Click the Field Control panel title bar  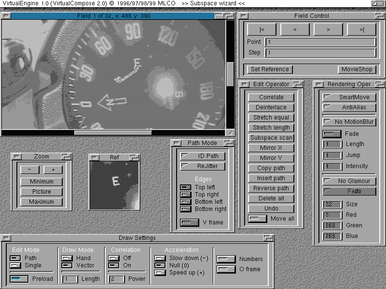(311, 16)
